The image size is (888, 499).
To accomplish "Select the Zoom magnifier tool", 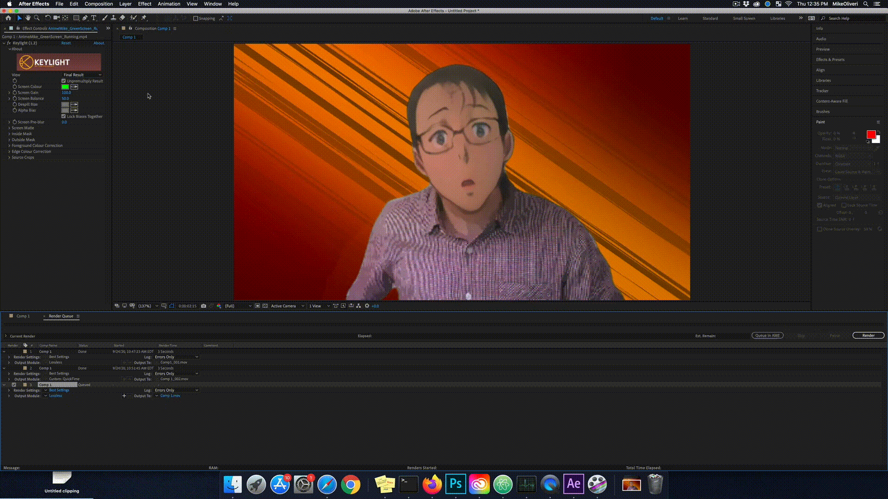I will pos(37,18).
